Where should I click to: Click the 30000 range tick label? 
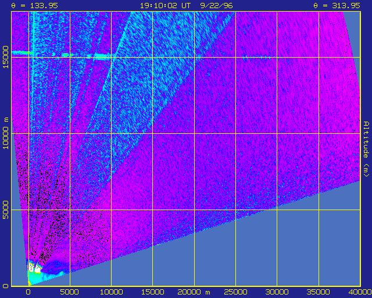pyautogui.click(x=277, y=292)
